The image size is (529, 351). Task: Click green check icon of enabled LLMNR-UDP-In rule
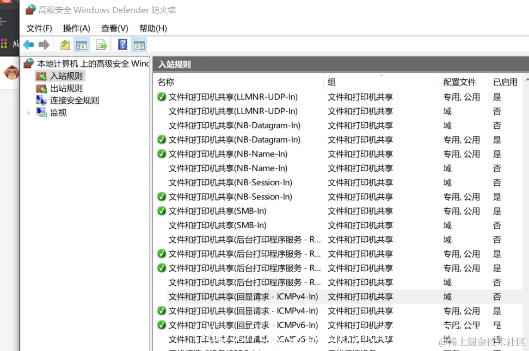[162, 97]
